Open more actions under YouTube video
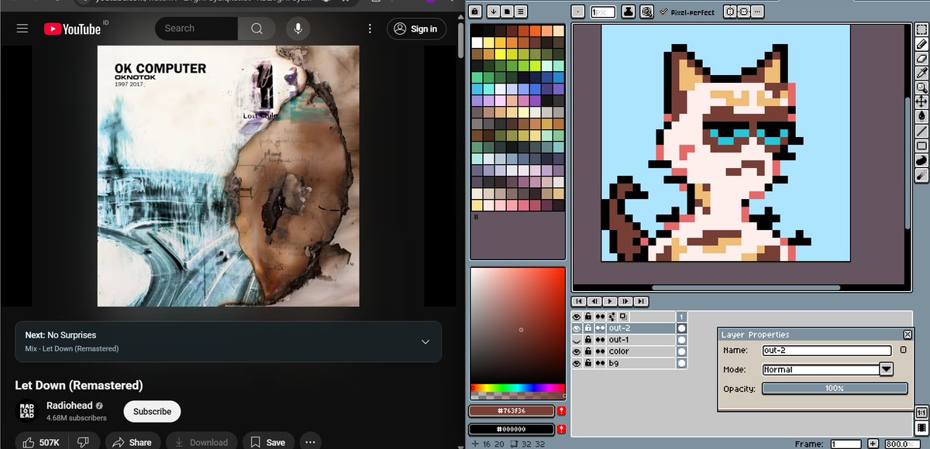Screen dimensions: 930x449 click(x=310, y=442)
